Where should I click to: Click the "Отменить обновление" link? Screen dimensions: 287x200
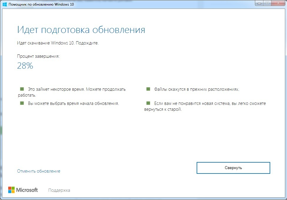[x=39, y=171]
